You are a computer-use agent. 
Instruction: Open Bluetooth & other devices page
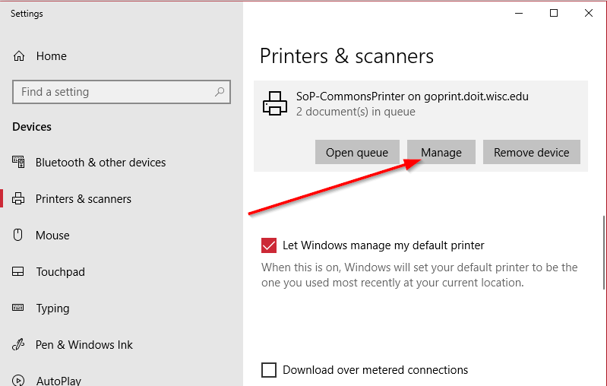click(x=100, y=162)
